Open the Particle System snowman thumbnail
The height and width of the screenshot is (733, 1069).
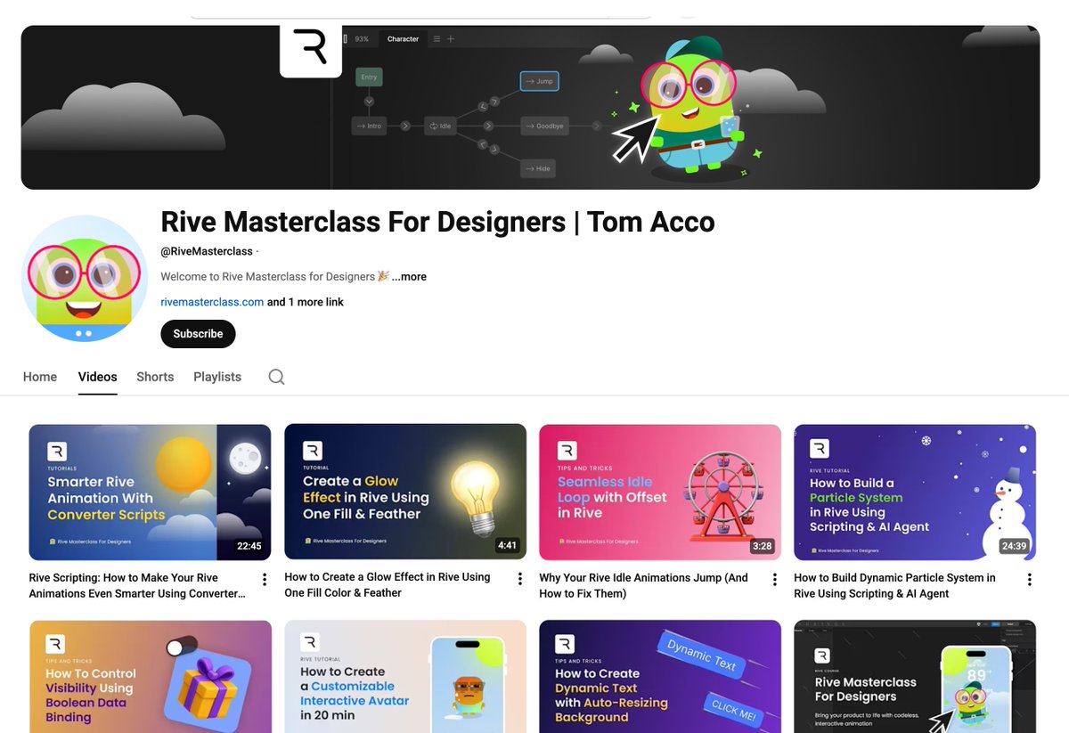tap(915, 492)
